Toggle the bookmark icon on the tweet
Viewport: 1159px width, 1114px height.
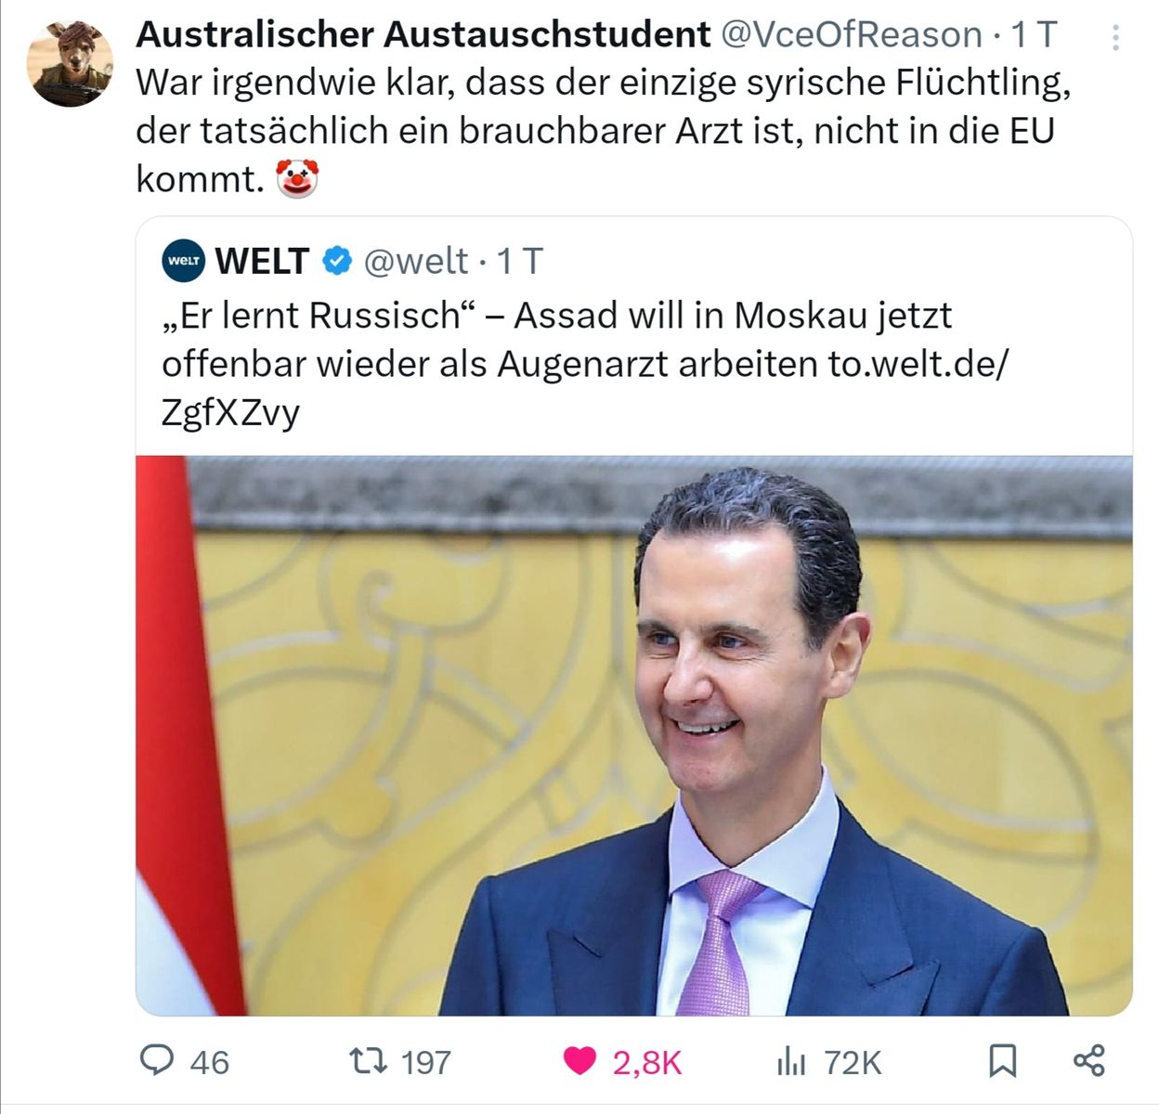[x=1003, y=1060]
